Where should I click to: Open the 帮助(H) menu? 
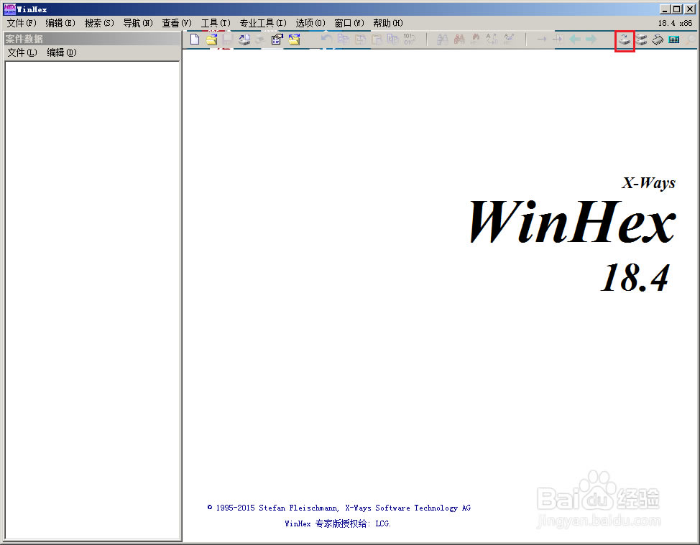(388, 23)
